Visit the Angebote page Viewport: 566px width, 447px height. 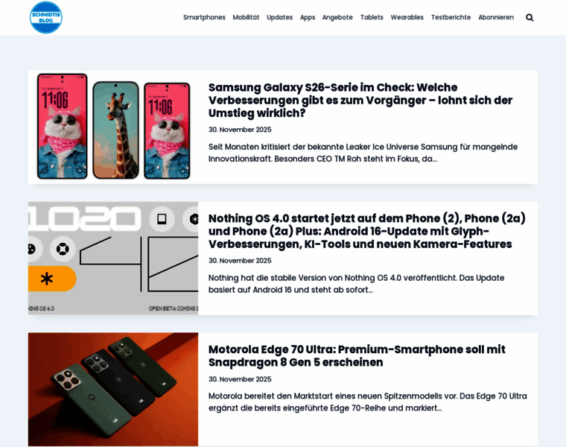337,17
